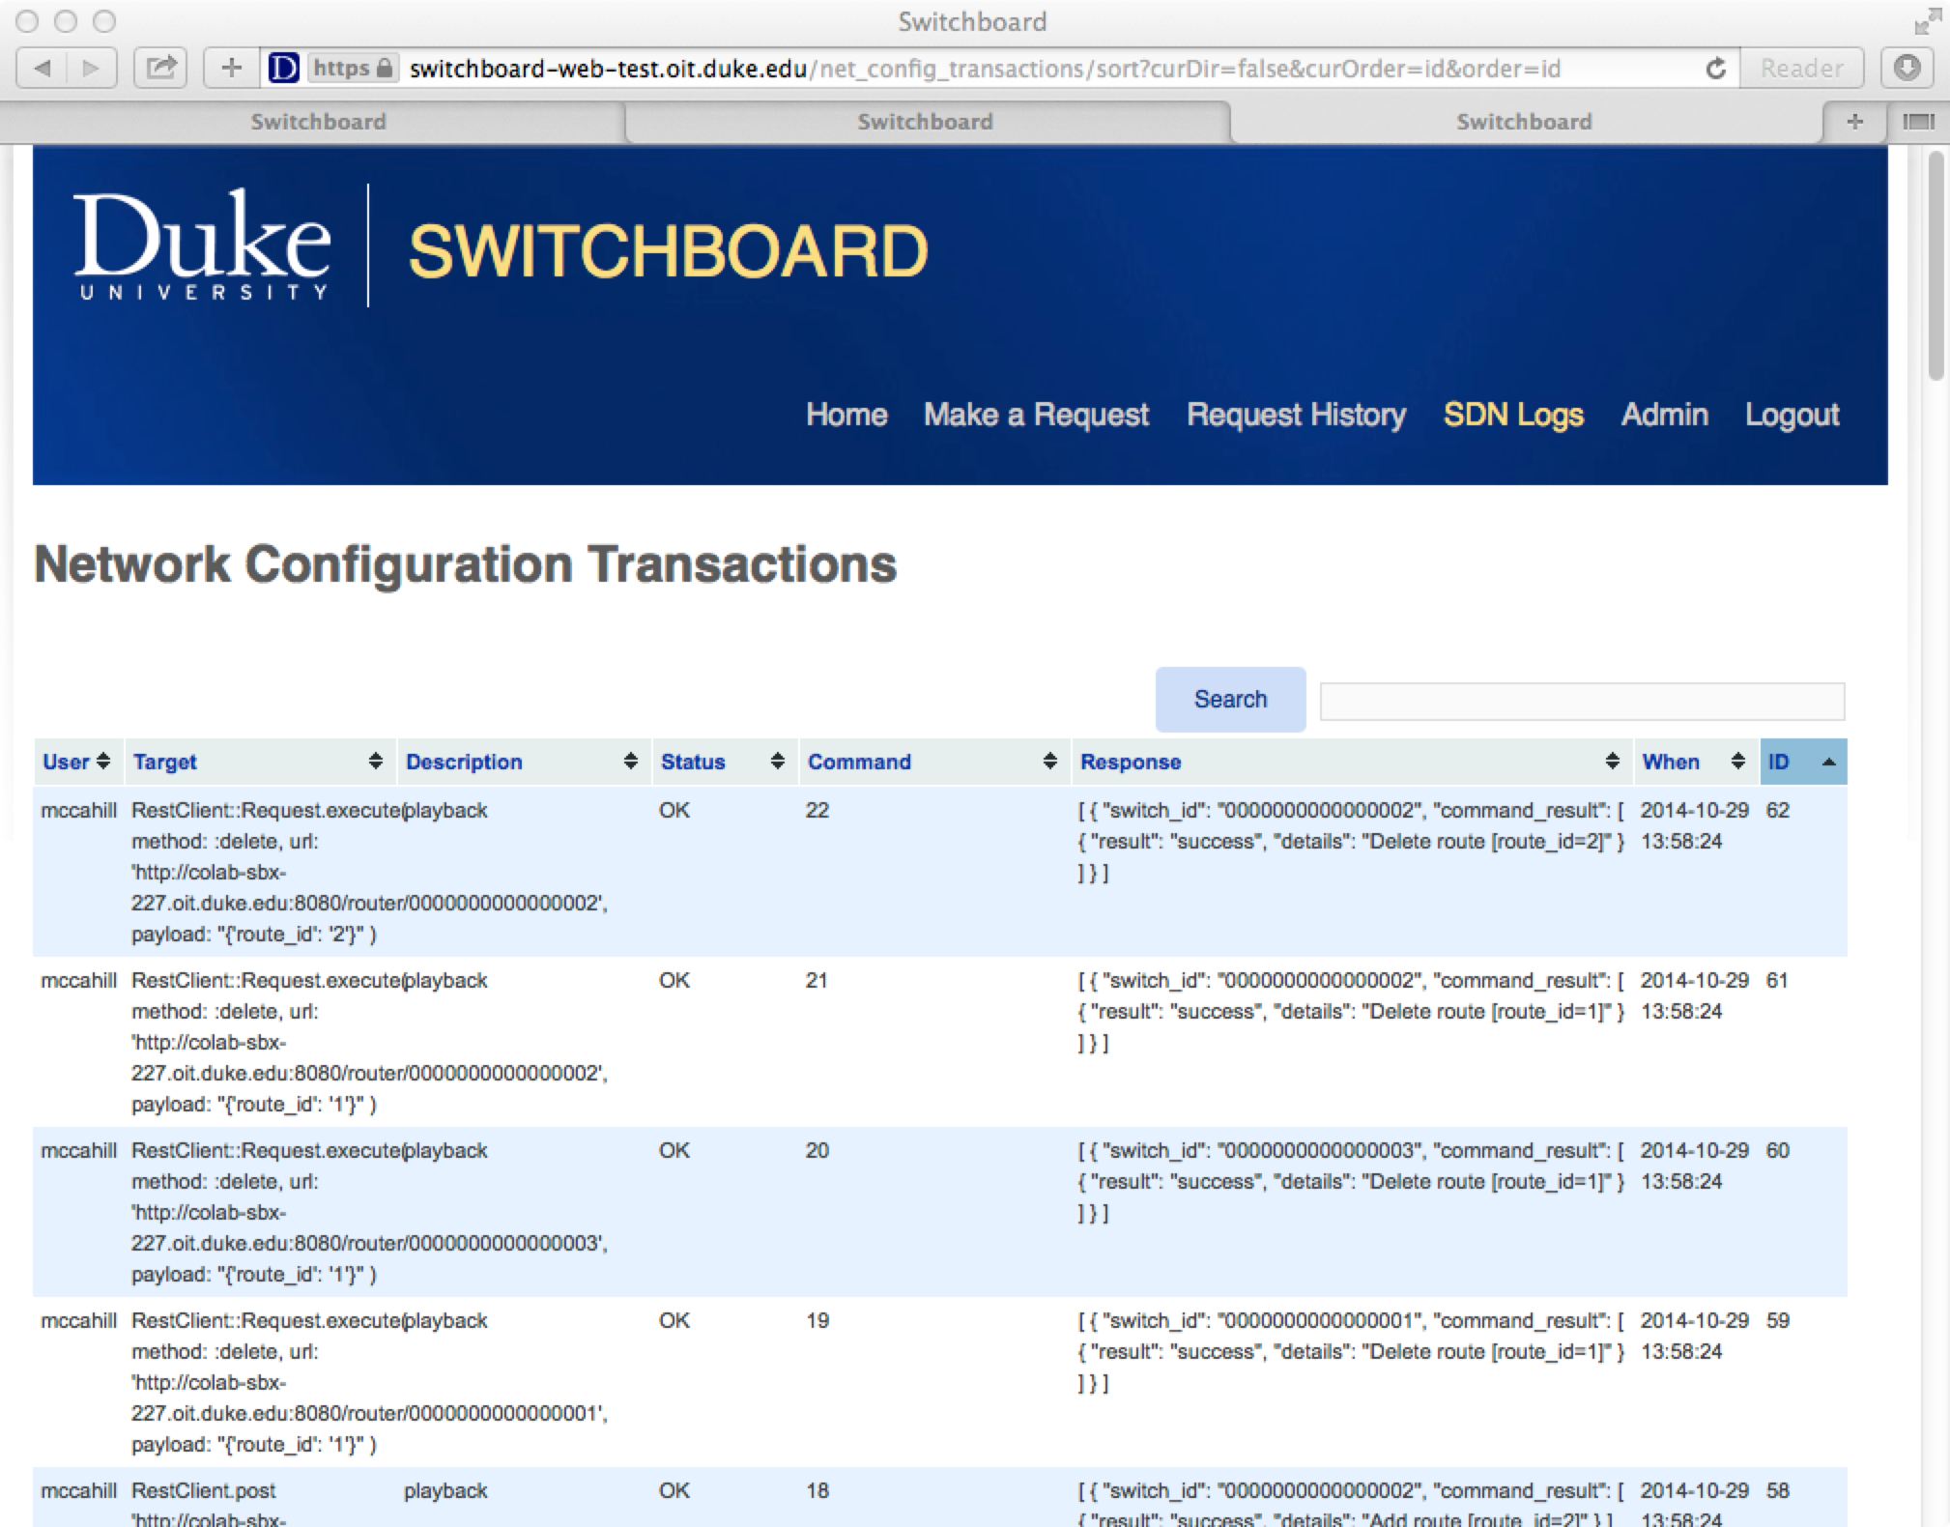
Task: Click Command value 18
Action: tap(817, 1490)
